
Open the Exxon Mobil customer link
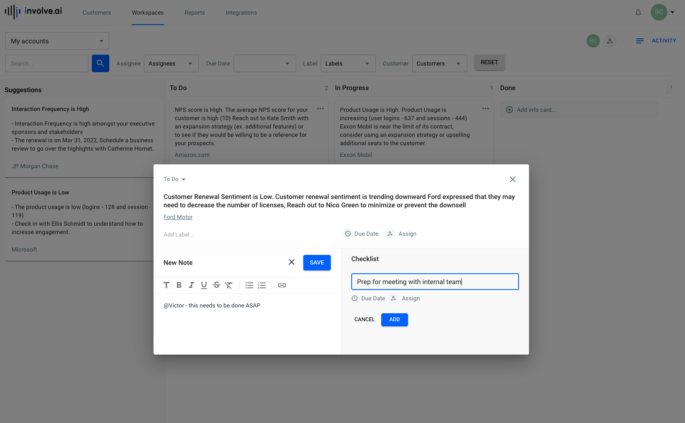356,155
